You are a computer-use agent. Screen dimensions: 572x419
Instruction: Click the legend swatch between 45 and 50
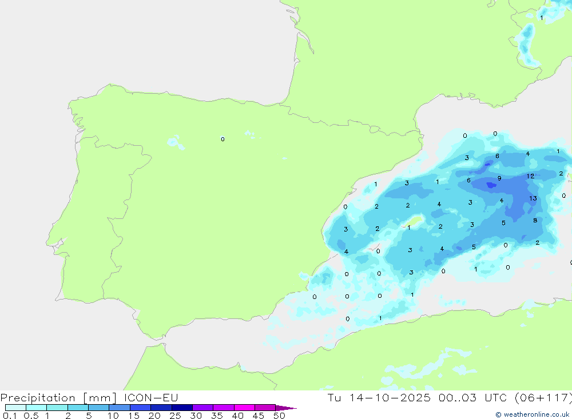click(x=265, y=408)
